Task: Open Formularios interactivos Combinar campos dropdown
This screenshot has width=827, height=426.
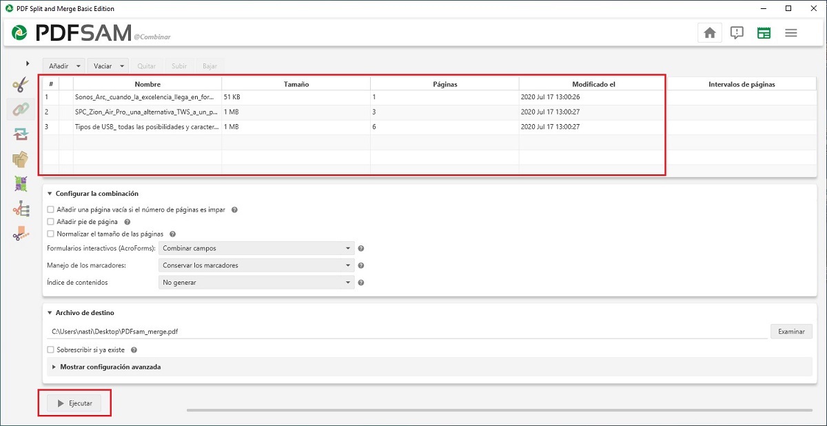Action: [x=256, y=248]
